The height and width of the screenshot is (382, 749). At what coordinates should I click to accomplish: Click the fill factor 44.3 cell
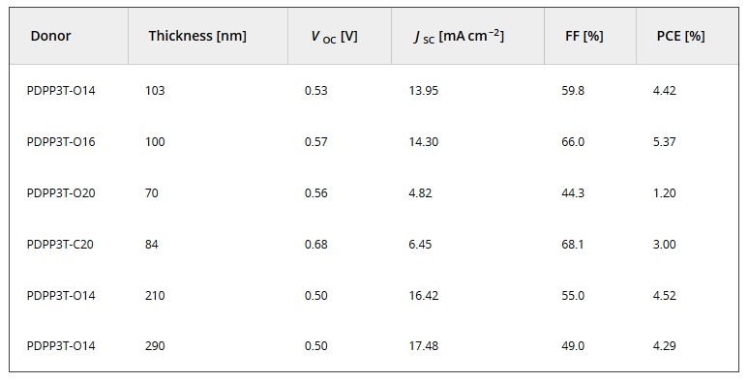[x=573, y=192]
